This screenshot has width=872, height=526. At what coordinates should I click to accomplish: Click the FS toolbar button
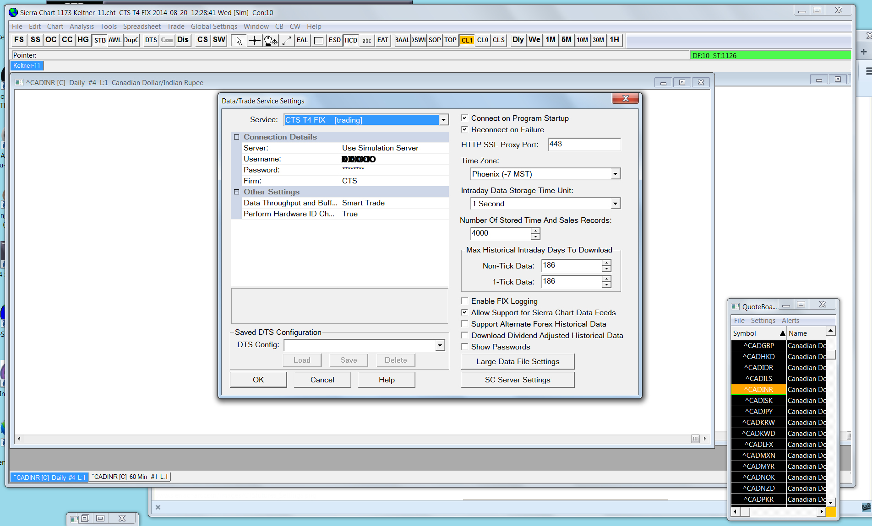[19, 40]
